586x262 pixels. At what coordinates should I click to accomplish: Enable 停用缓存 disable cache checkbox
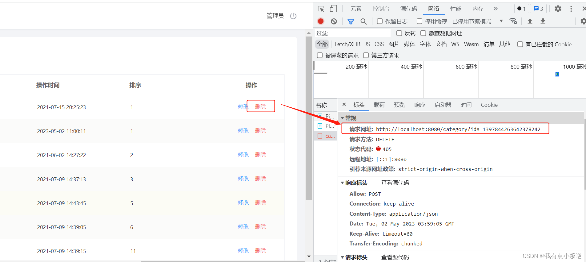point(419,21)
